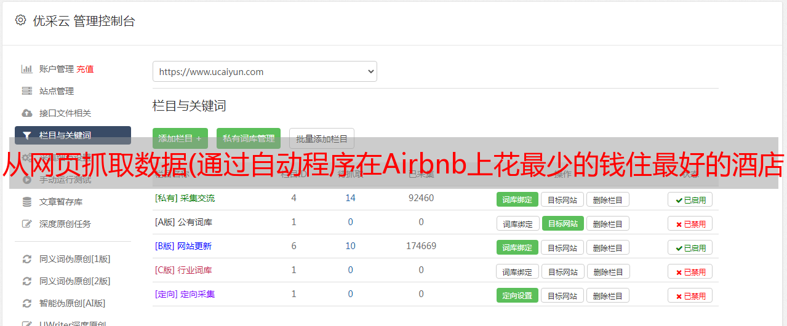Image resolution: width=787 pixels, height=326 pixels.
Task: Toggle the 已启用 status of 采集交流
Action: pyautogui.click(x=690, y=199)
